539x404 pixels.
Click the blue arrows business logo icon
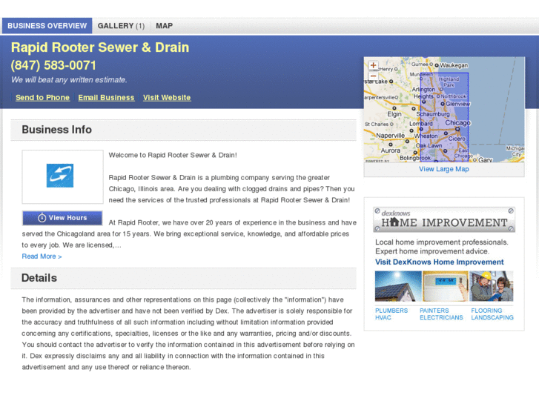(60, 176)
